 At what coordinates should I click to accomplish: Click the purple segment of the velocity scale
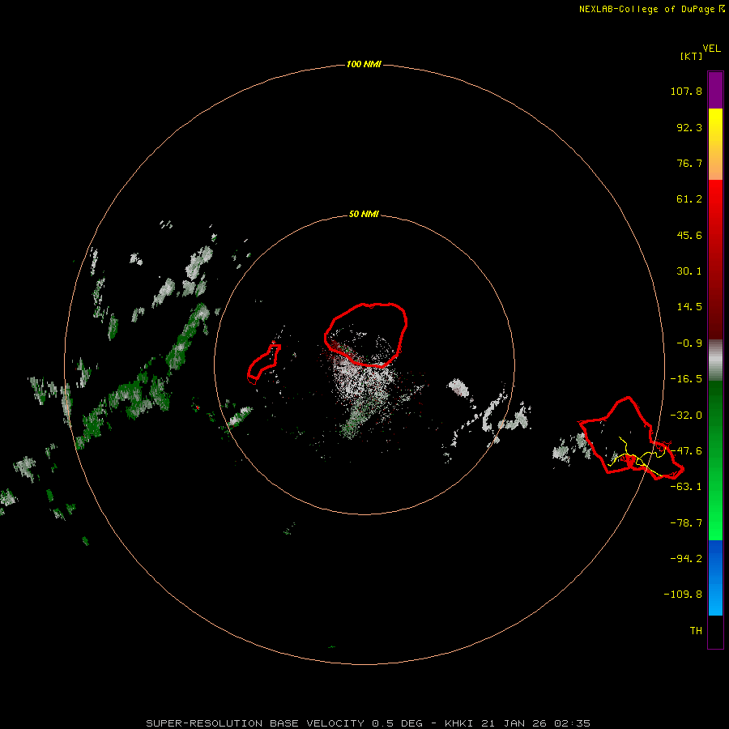715,90
